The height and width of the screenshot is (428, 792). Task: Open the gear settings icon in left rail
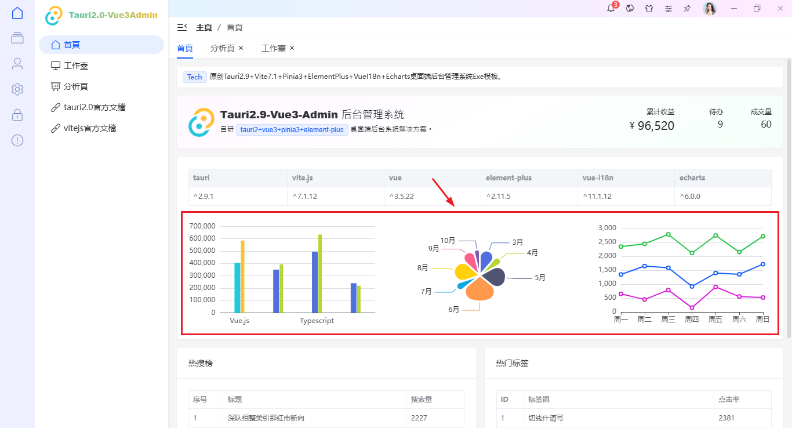tap(17, 89)
